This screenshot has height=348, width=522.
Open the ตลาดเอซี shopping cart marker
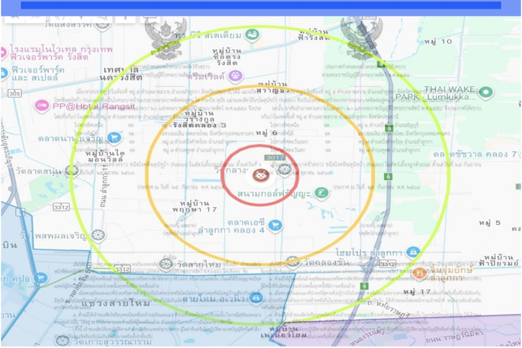tap(275, 225)
